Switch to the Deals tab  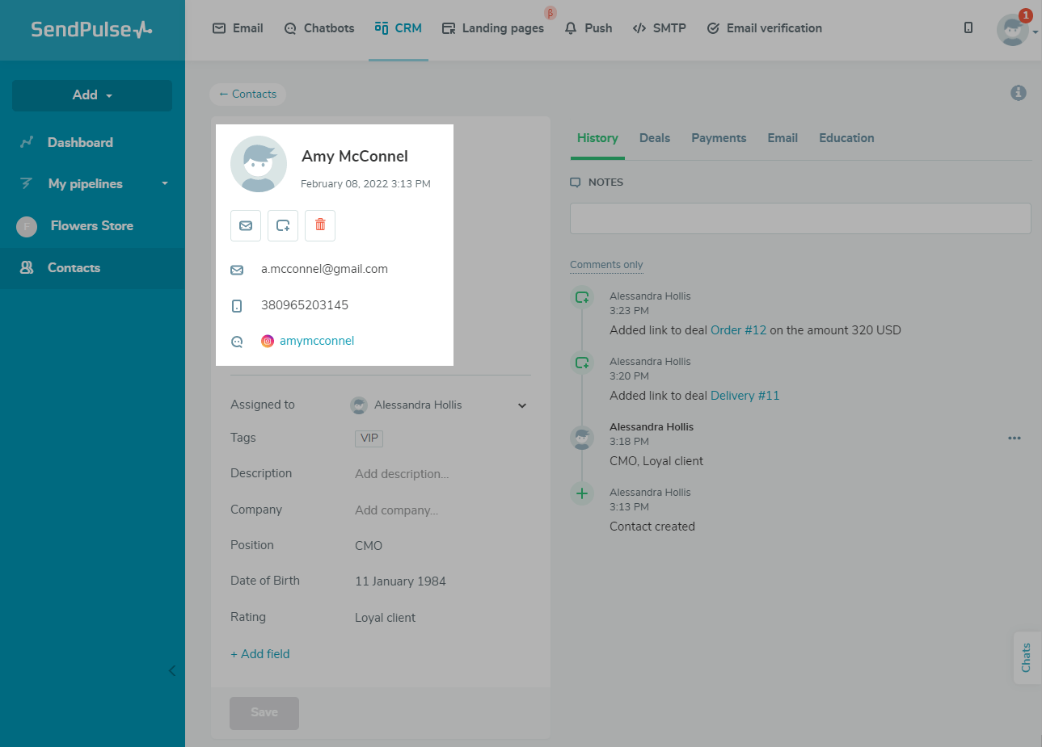[654, 138]
